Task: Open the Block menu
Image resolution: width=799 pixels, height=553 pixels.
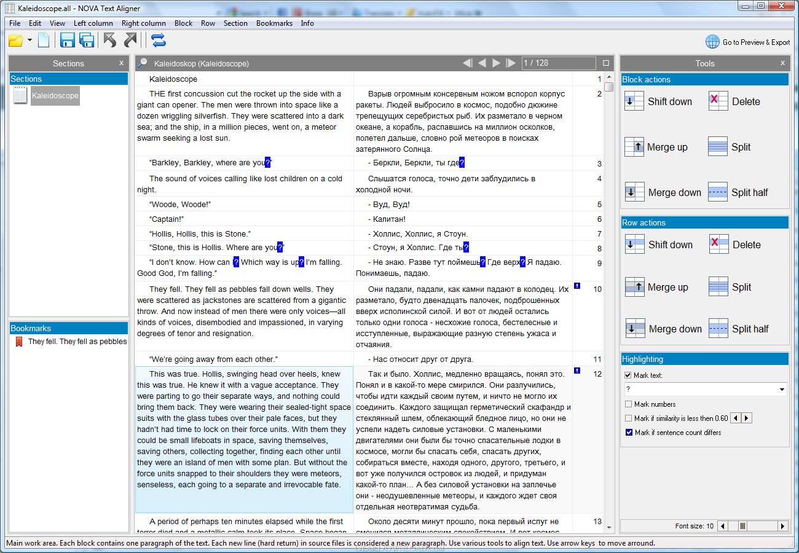Action: pos(184,23)
